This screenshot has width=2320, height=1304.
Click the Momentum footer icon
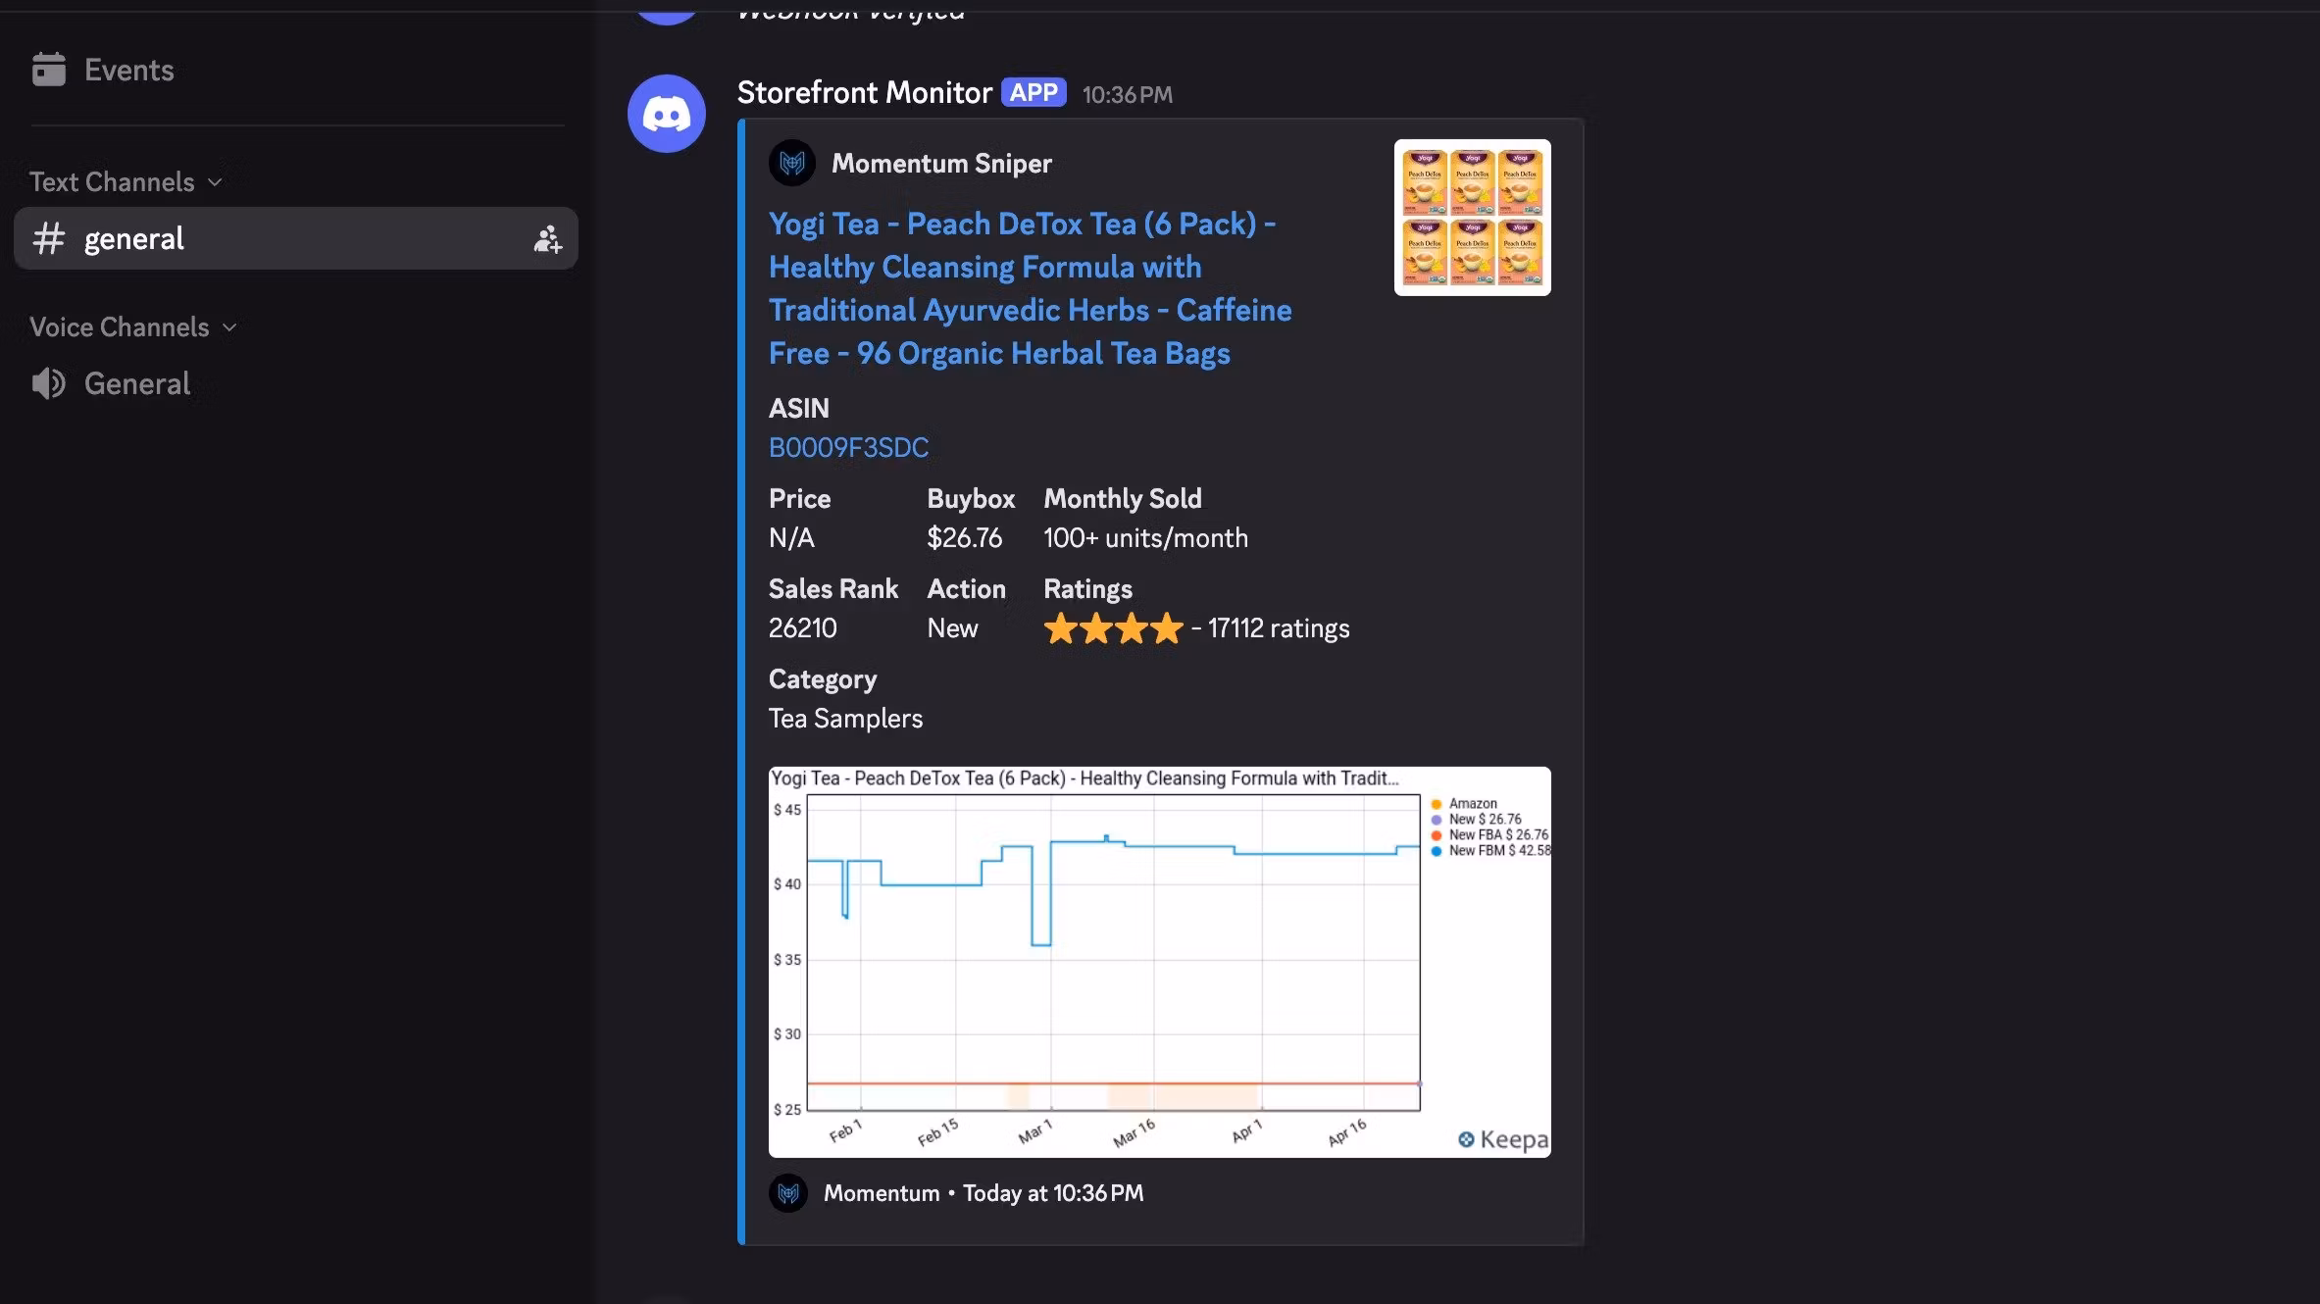(788, 1193)
